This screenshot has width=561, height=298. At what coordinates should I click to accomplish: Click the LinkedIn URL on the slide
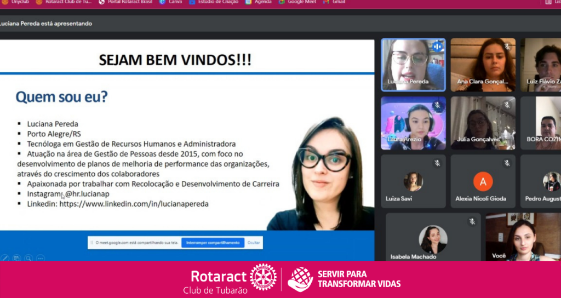point(134,204)
